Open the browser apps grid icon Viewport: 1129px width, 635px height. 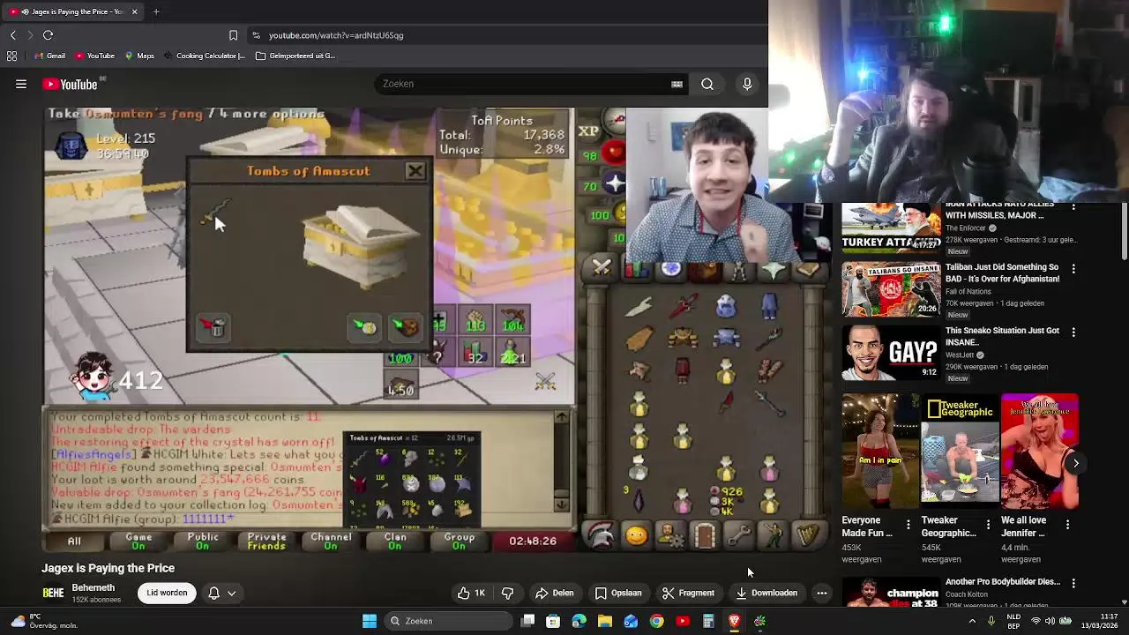pos(11,56)
